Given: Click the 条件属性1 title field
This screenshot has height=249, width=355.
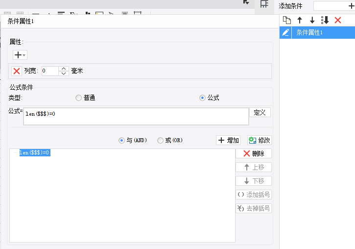Looking at the screenshot, I should point(21,21).
